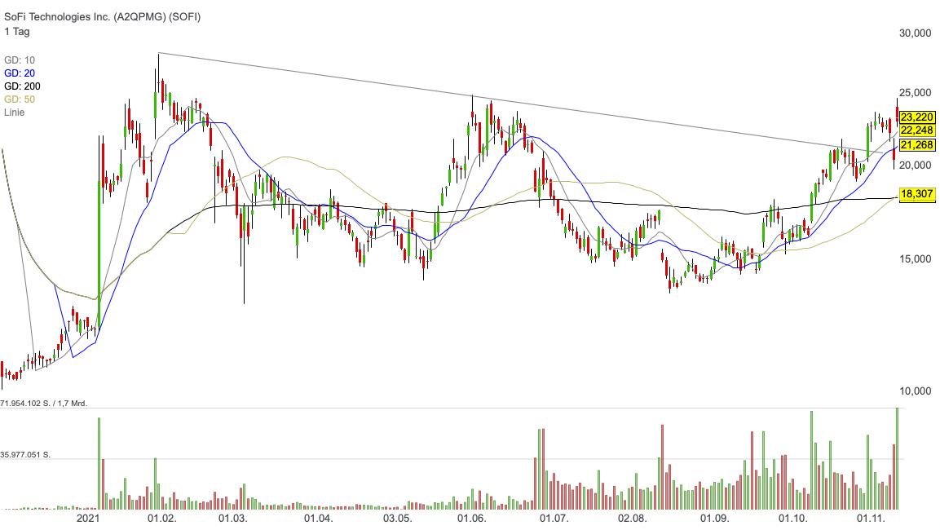940x530 pixels.
Task: Click the 2021 date axis label
Action: (x=87, y=519)
